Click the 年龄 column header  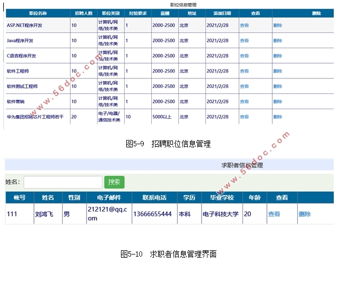[255, 198]
